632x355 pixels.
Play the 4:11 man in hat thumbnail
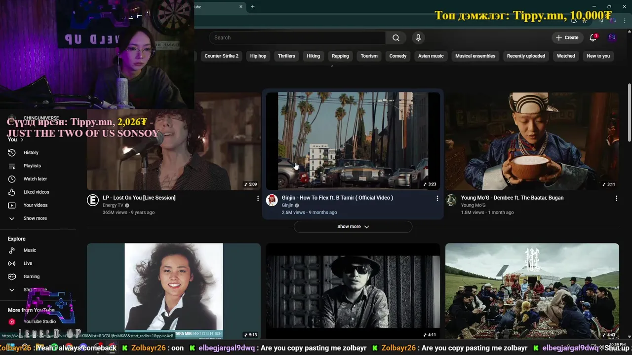[353, 291]
